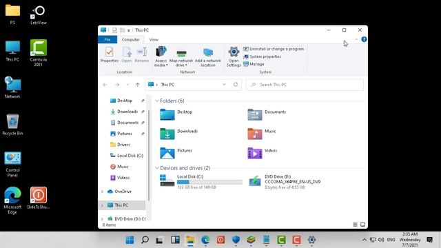The image size is (441, 248).
Task: Click Control Panel desktop icon
Action: [x=12, y=165]
